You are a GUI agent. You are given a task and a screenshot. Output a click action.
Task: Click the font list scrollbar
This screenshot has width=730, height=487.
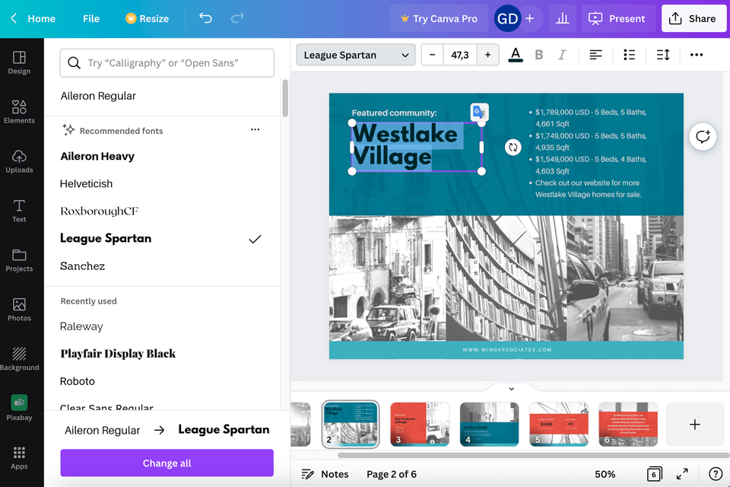(x=285, y=98)
